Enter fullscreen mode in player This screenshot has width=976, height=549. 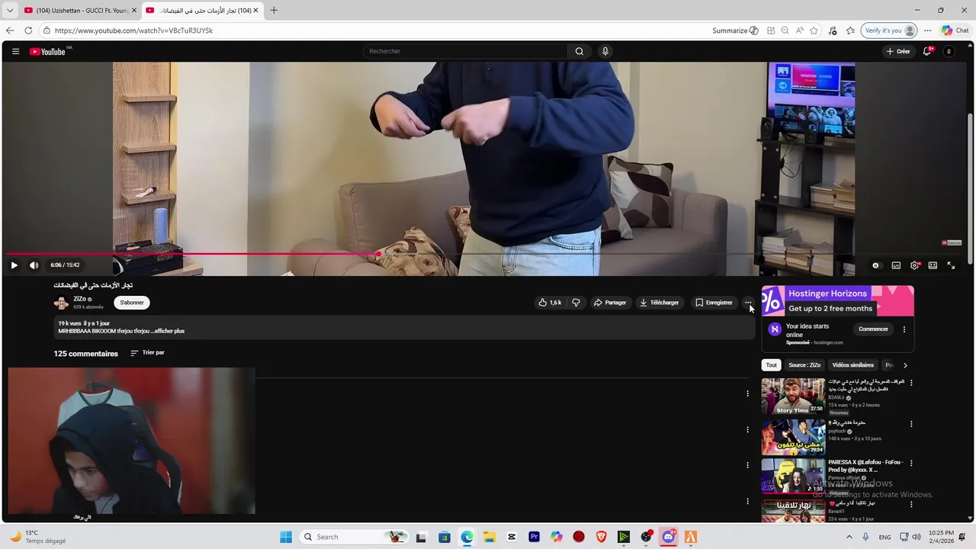pyautogui.click(x=951, y=265)
